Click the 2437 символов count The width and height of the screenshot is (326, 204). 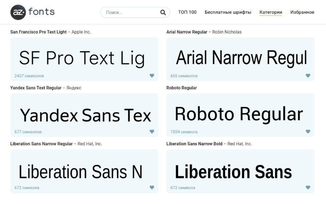point(29,76)
